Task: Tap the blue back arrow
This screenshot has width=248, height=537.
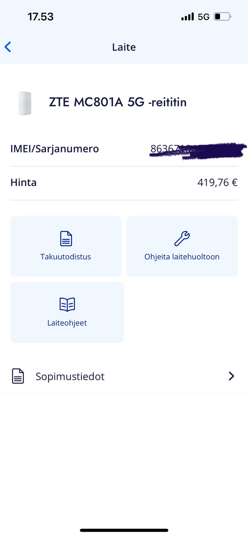Action: click(8, 47)
